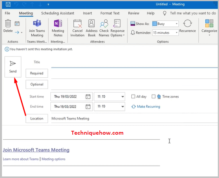219x178 pixels.
Task: Click Join Teams Meeting icon
Action: point(37,23)
